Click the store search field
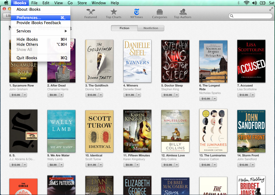 250,16
